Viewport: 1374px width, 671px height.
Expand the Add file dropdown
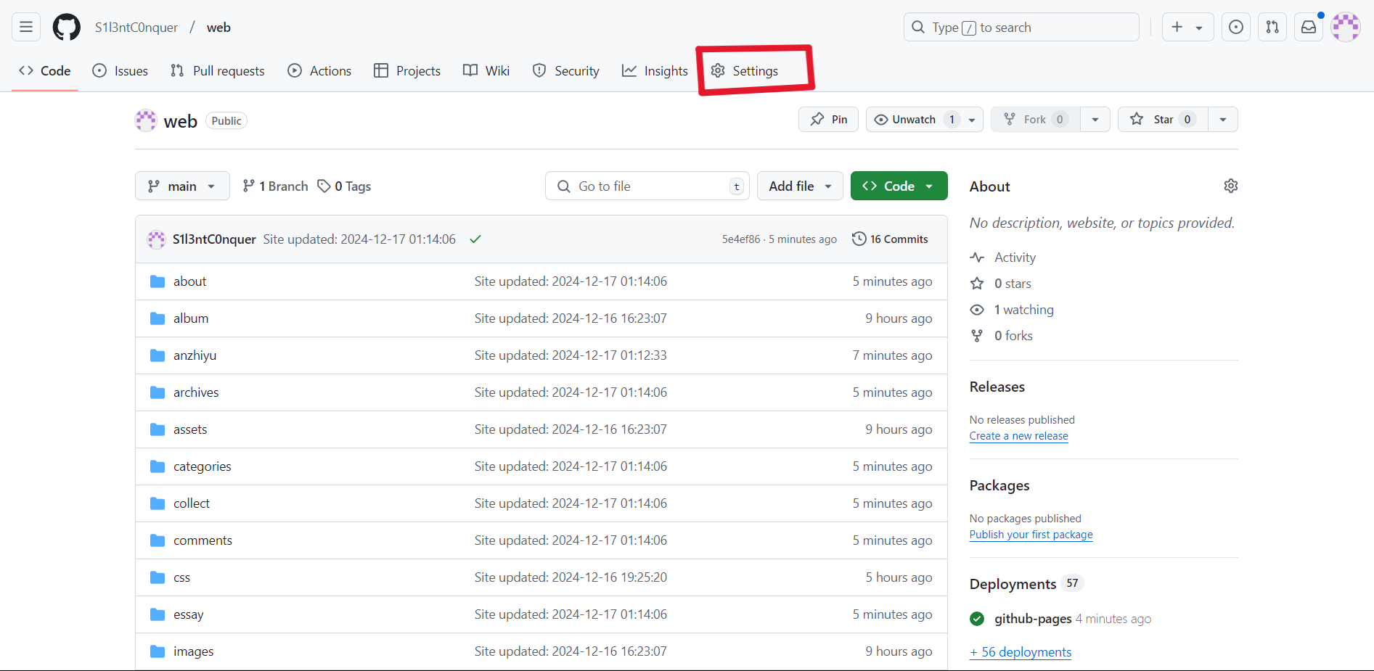[x=799, y=186]
